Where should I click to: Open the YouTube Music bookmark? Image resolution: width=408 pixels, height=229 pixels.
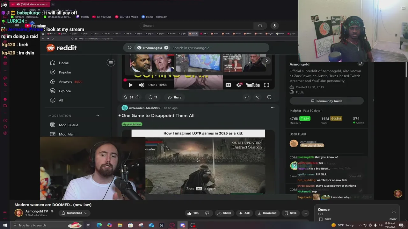(127, 17)
